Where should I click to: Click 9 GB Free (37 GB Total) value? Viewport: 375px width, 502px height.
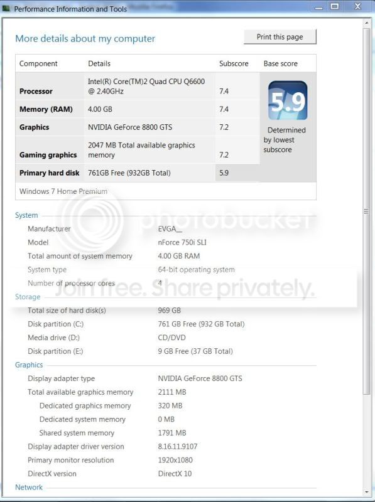coord(195,351)
